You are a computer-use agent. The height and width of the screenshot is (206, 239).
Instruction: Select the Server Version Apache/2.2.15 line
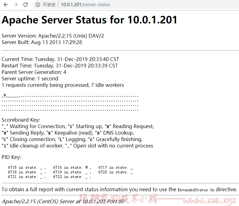(53, 36)
